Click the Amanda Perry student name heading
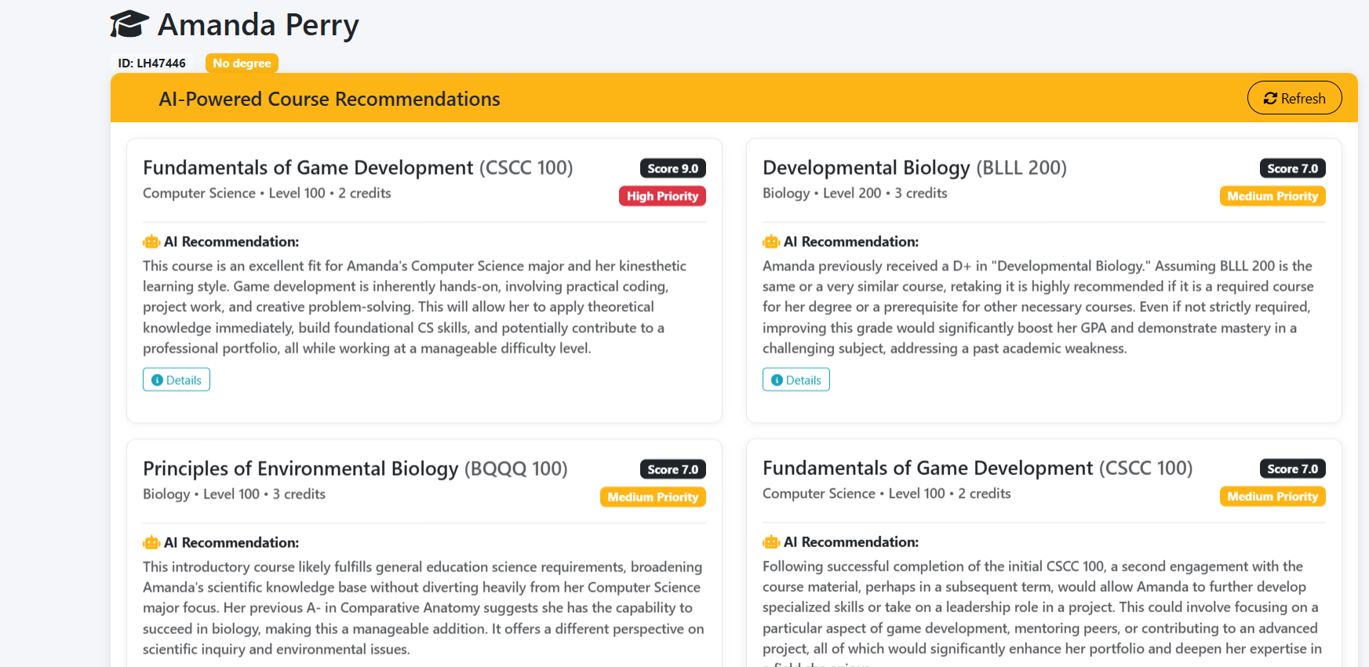The height and width of the screenshot is (667, 1369). [258, 25]
